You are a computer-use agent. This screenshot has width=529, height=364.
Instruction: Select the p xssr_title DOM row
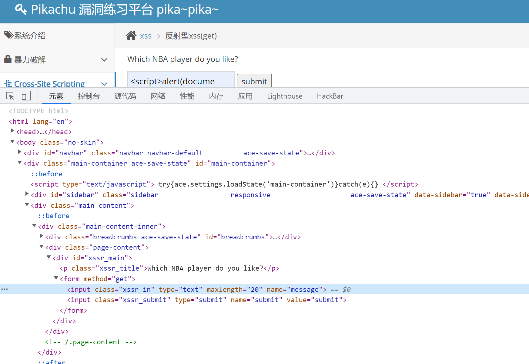pos(264,268)
